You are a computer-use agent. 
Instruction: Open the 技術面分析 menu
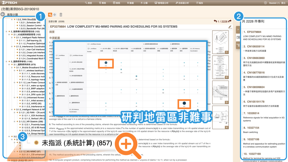182,3
